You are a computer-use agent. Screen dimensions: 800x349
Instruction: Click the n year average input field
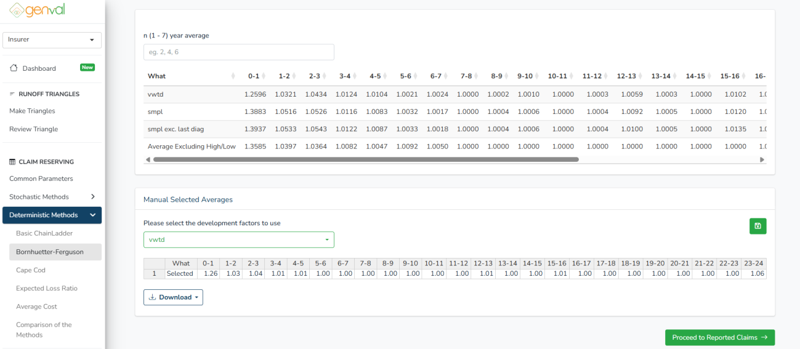[x=238, y=52]
